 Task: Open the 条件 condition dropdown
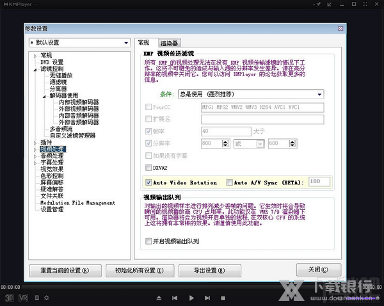coord(251,94)
